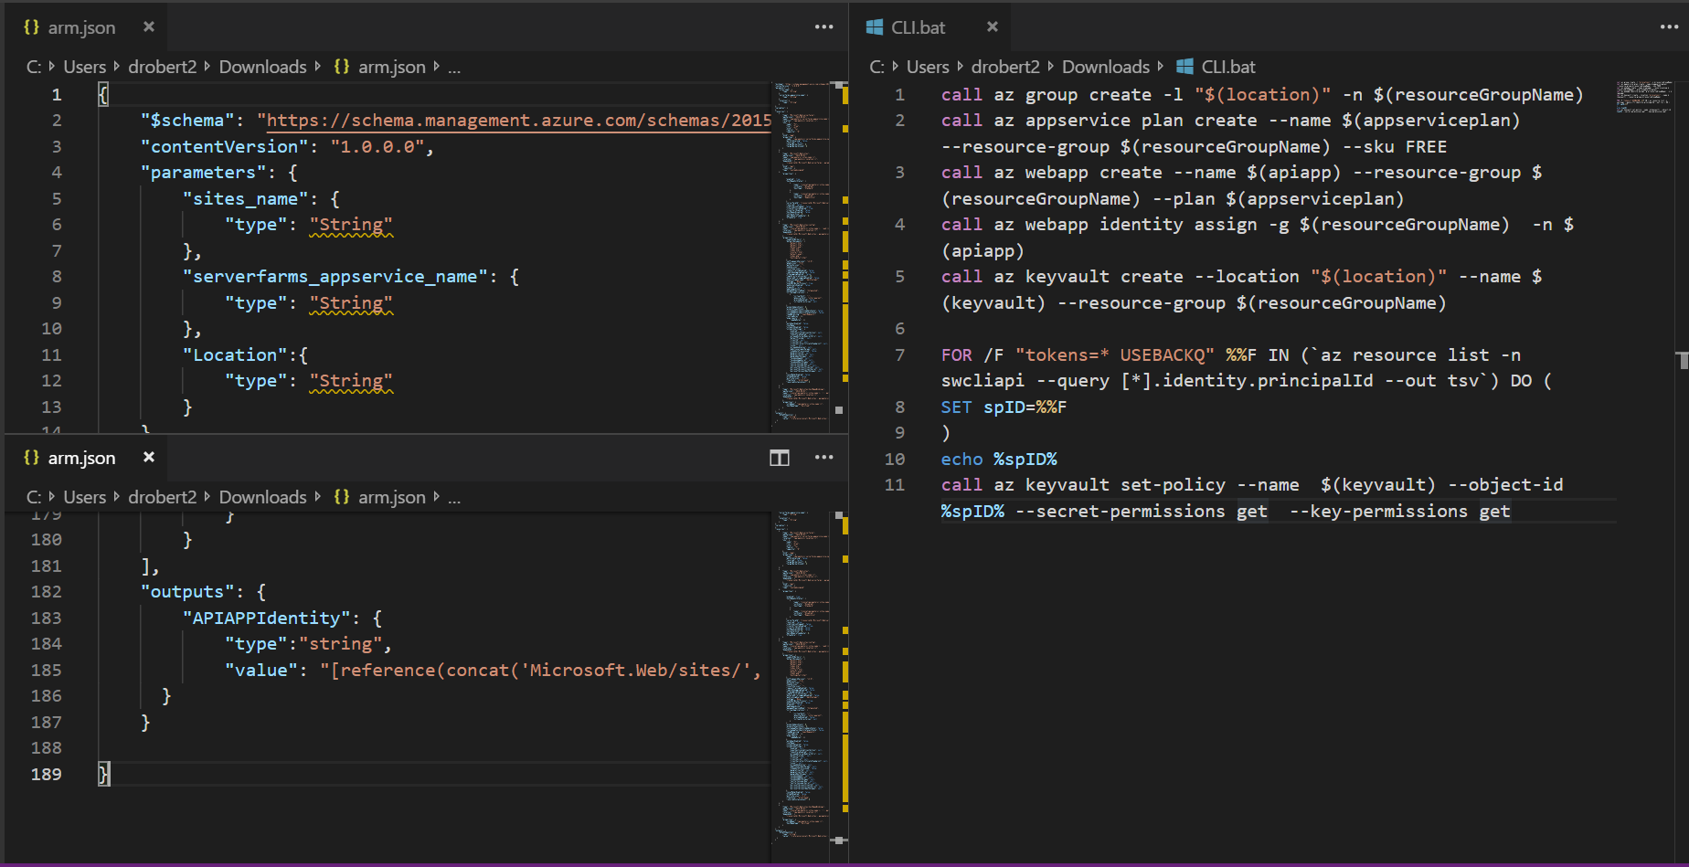Close the top arm.json tab

click(149, 27)
